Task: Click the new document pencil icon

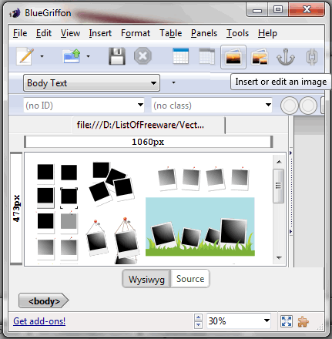Action: [25, 56]
